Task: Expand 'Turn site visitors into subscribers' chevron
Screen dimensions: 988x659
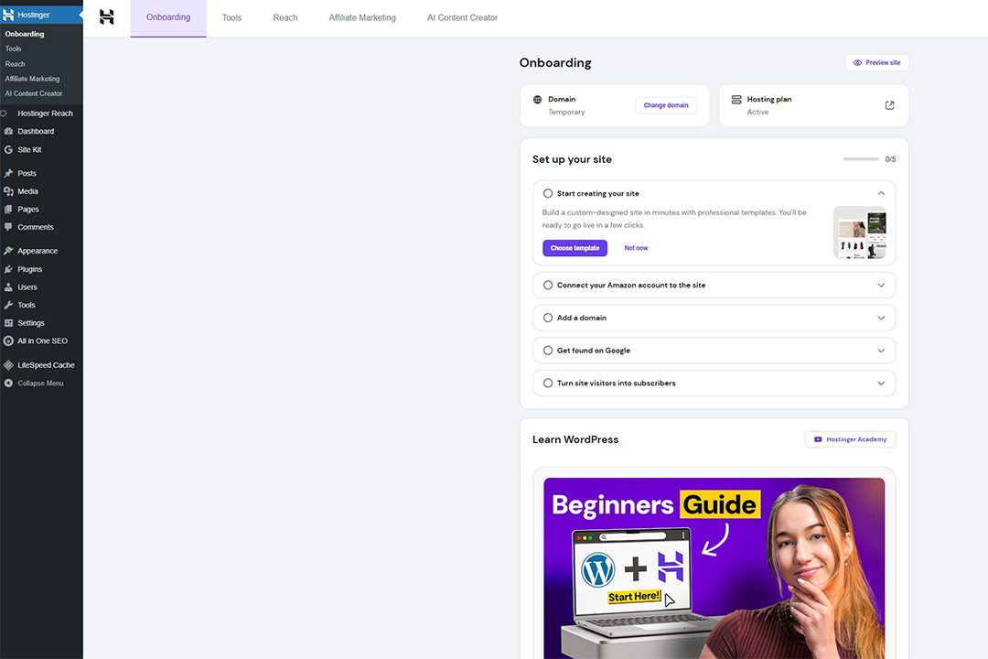Action: click(x=881, y=383)
